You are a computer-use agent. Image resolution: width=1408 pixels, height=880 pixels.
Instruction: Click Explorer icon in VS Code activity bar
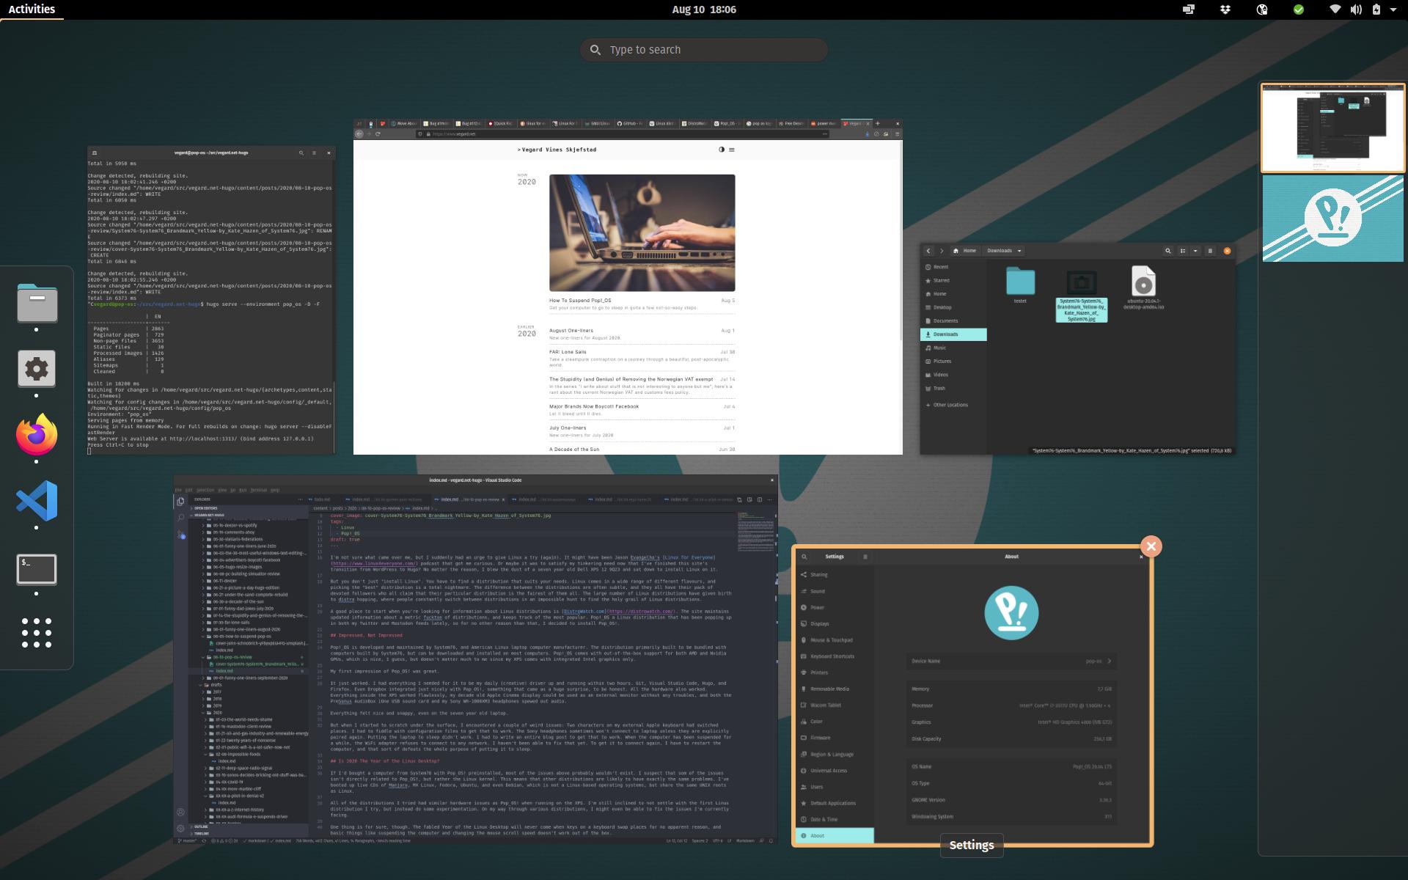click(180, 501)
